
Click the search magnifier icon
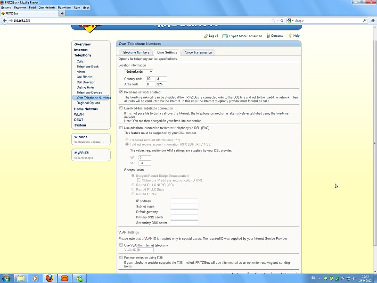(x=365, y=20)
